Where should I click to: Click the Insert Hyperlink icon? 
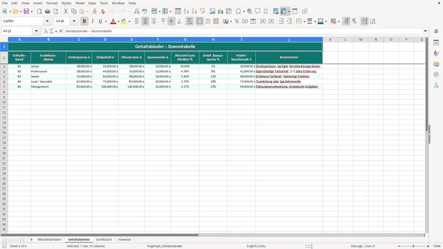[250, 11]
